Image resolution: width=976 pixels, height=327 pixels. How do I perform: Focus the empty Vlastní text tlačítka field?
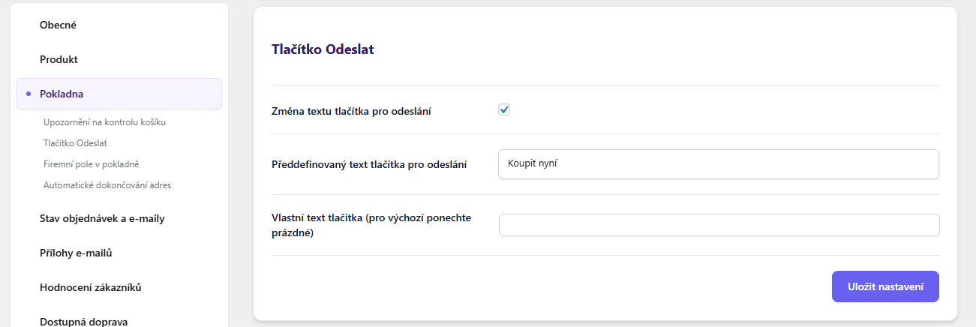coord(718,225)
